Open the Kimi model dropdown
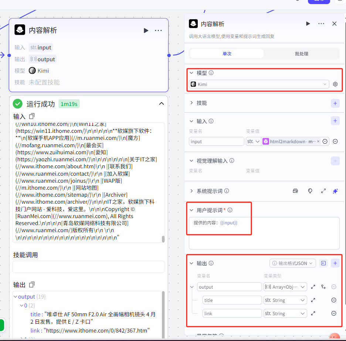Screen dimensions: 346x341 click(x=259, y=84)
